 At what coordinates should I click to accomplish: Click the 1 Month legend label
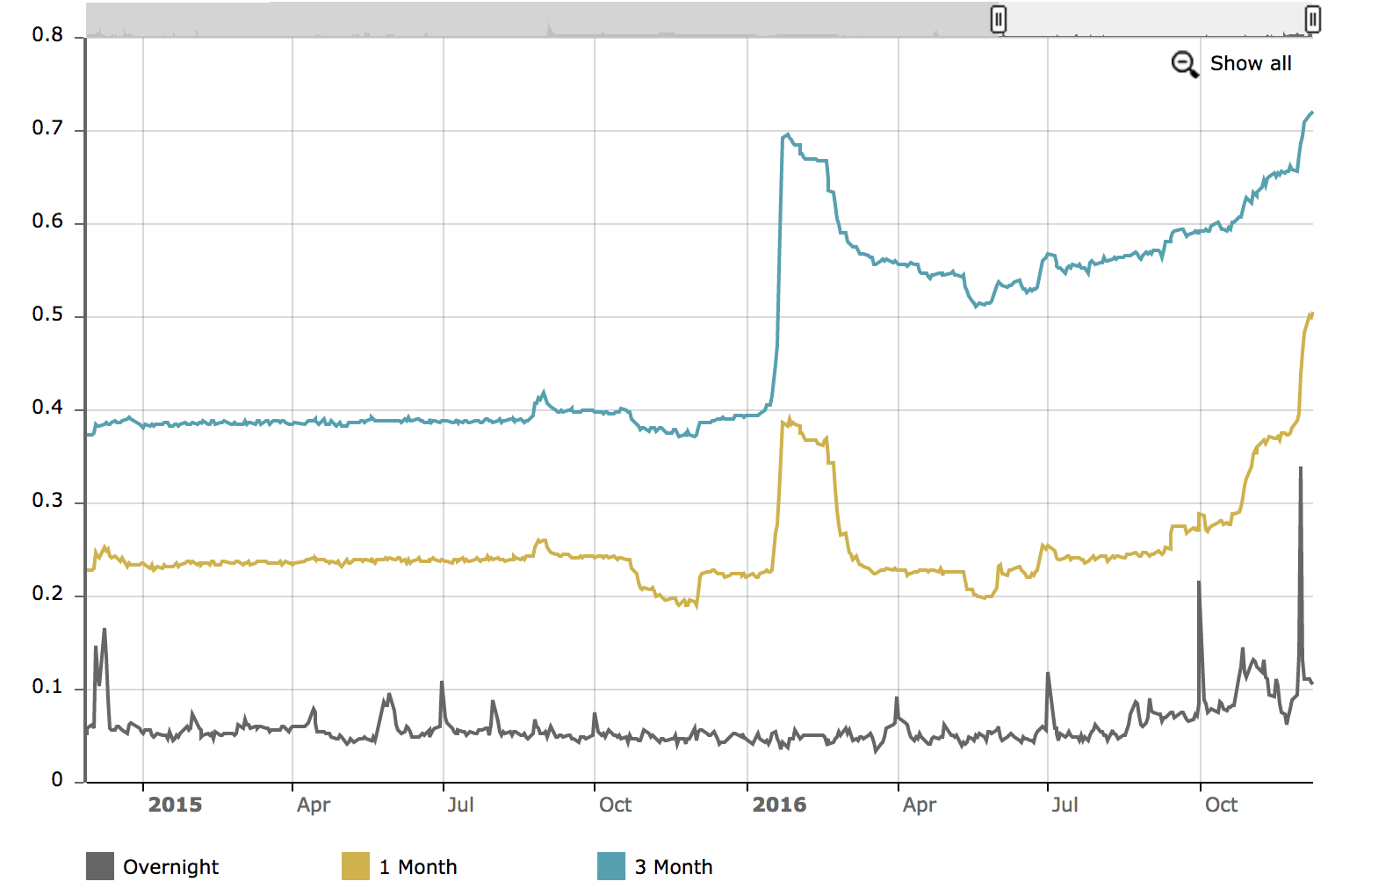click(x=418, y=867)
